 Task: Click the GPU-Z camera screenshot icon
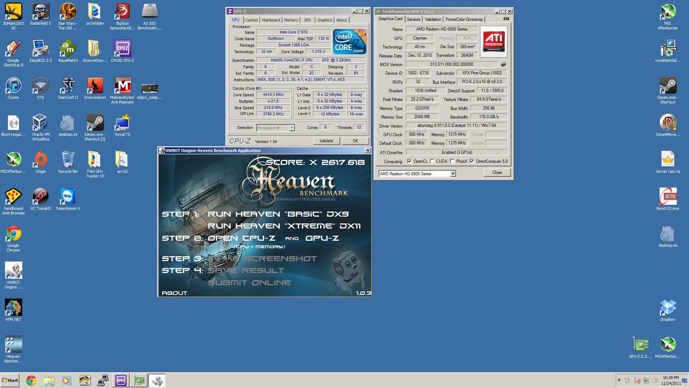pos(506,19)
